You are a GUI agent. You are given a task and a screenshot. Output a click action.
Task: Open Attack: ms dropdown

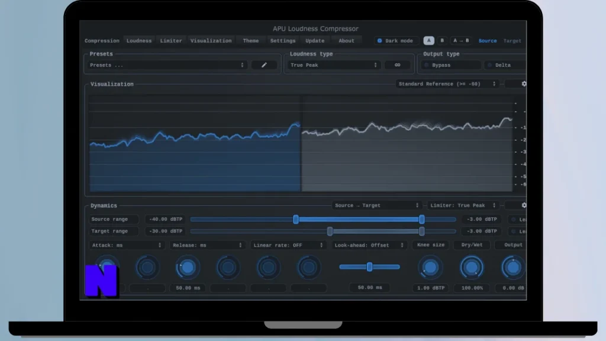tap(127, 245)
